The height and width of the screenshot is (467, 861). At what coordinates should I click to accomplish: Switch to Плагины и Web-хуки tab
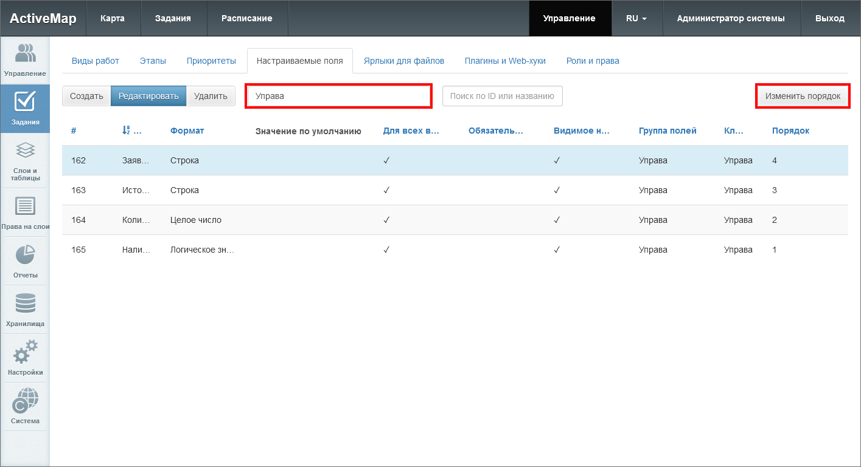tap(505, 61)
